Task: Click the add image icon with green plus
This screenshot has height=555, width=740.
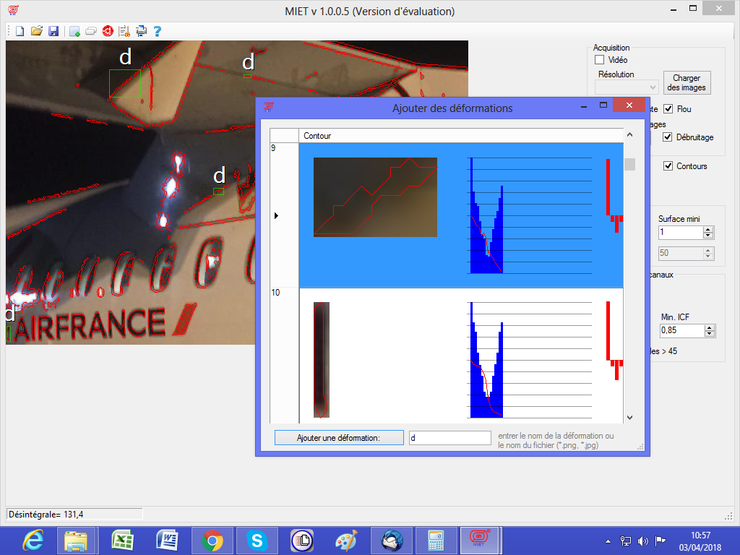Action: pyautogui.click(x=74, y=31)
